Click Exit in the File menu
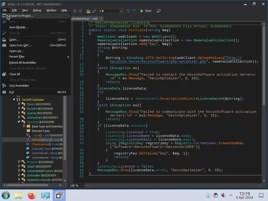Image resolution: width=268 pixels, height=201 pixels. pyautogui.click(x=36, y=92)
